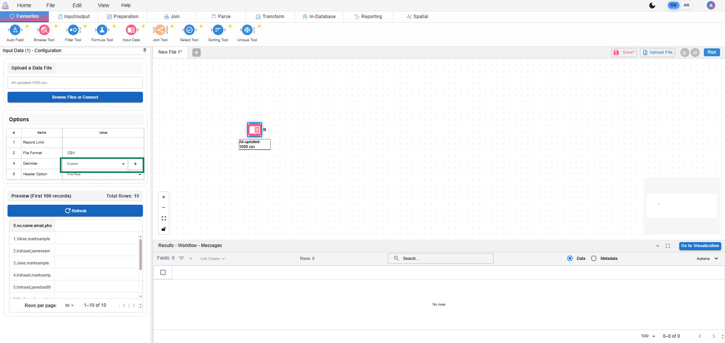Select the Data radio button
Image resolution: width=725 pixels, height=343 pixels.
point(570,258)
